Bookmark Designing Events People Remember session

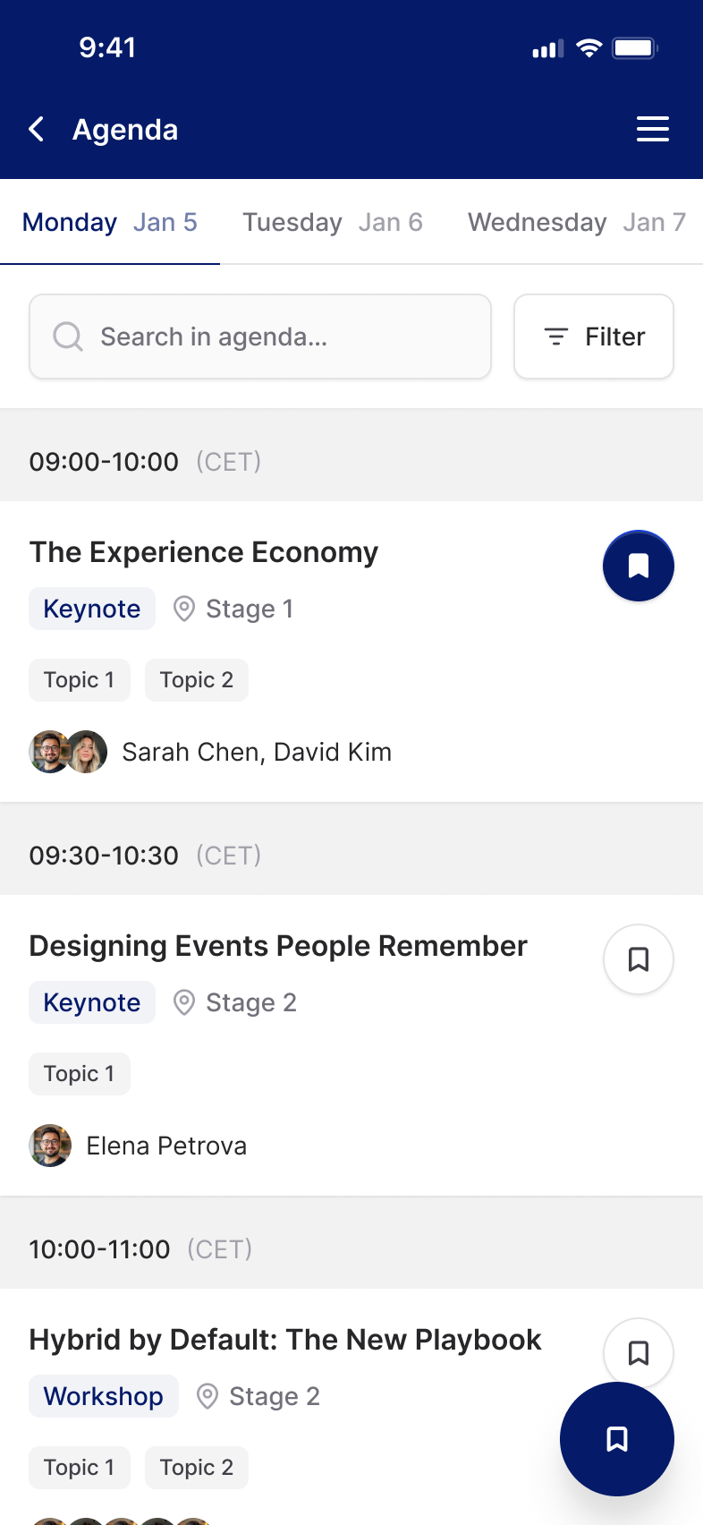pyautogui.click(x=639, y=959)
